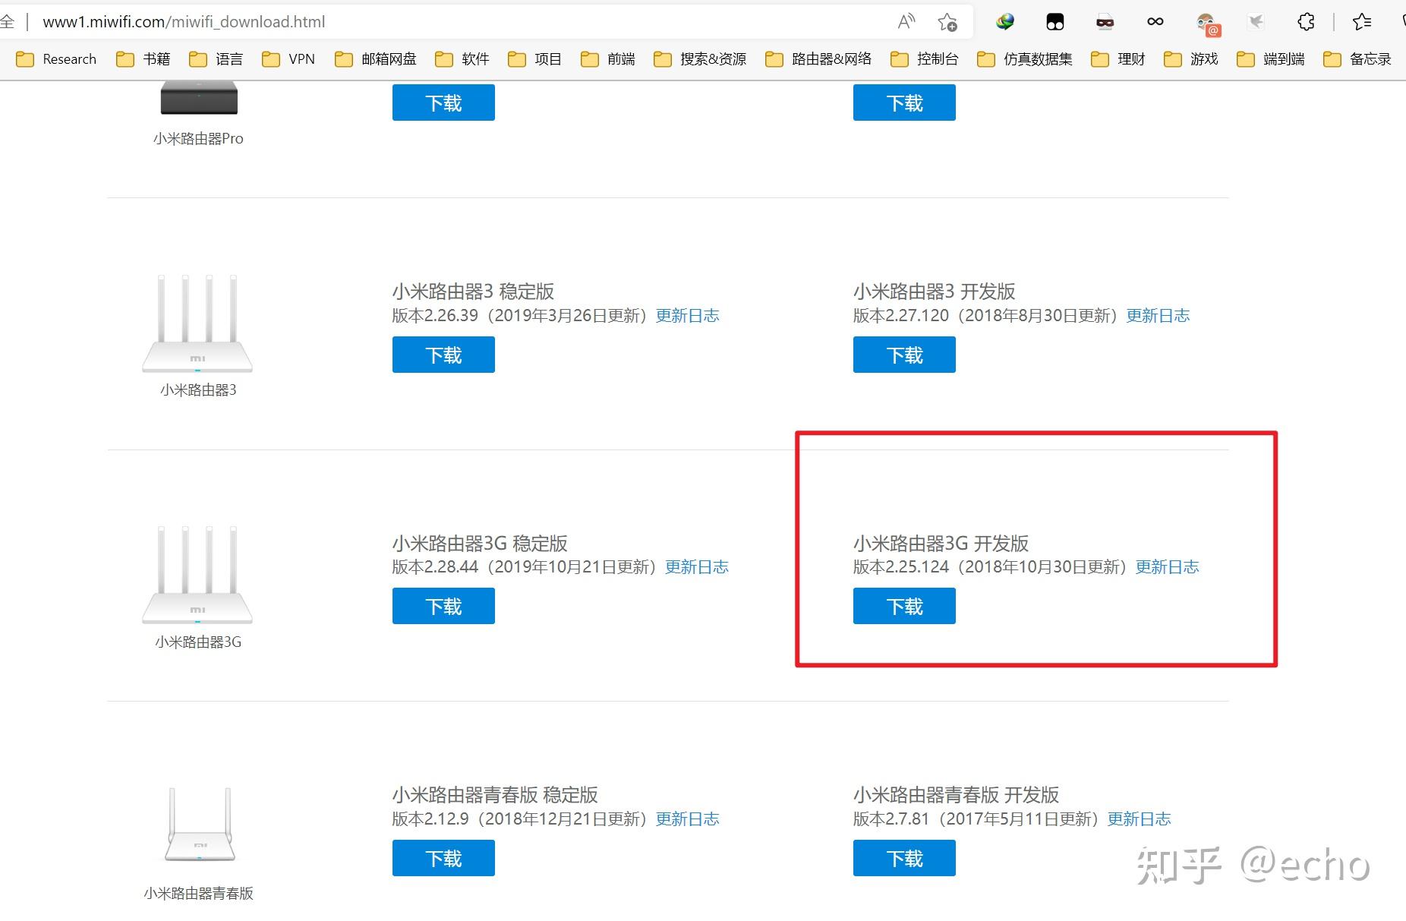Click the masked-face extension icon
The width and height of the screenshot is (1406, 921).
1105,21
